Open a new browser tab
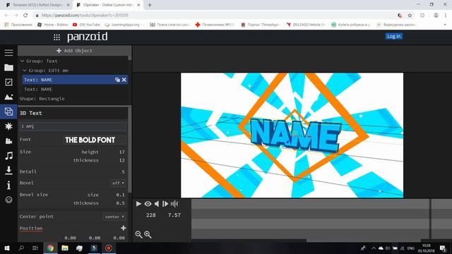 pos(150,5)
